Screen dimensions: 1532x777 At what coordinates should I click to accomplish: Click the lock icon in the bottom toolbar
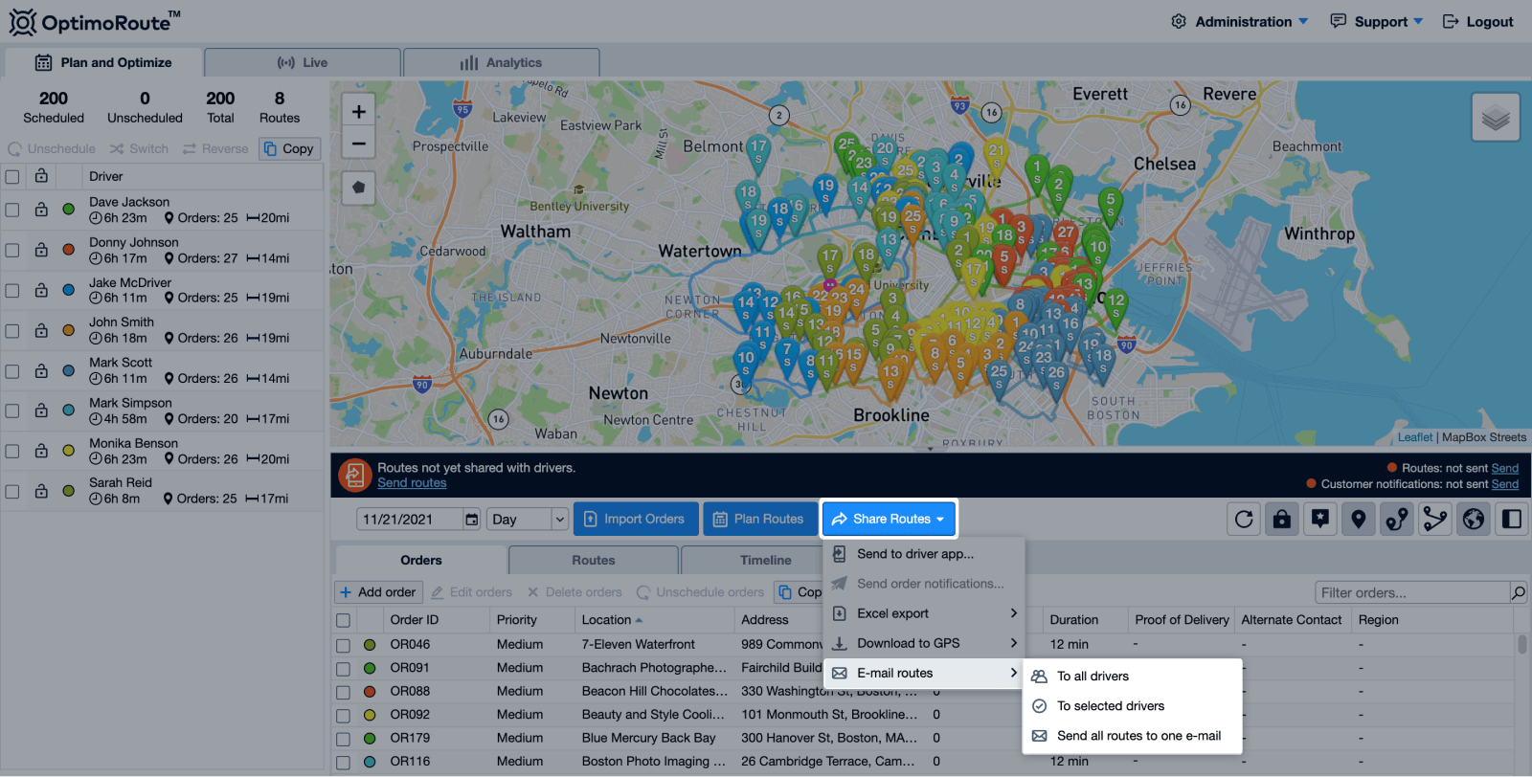click(x=1282, y=520)
